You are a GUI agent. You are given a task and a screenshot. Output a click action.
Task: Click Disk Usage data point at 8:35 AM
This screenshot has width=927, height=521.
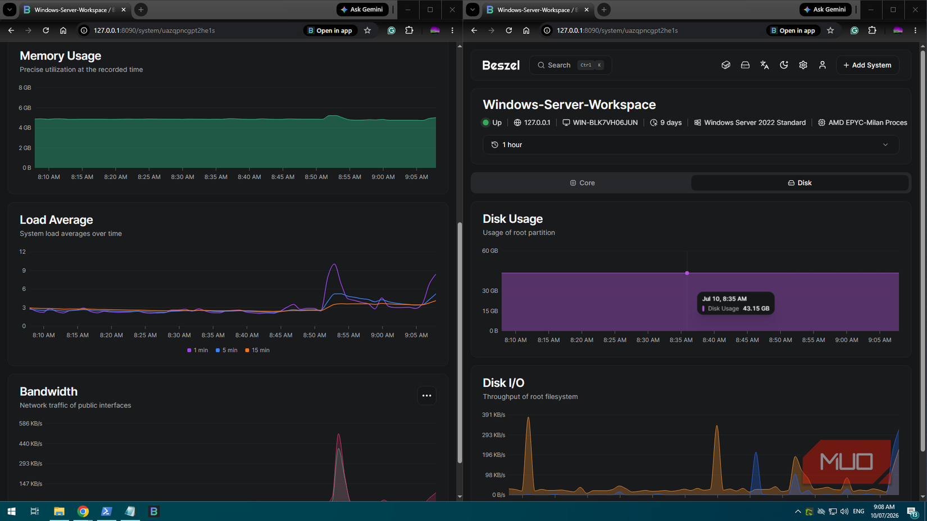pyautogui.click(x=687, y=273)
